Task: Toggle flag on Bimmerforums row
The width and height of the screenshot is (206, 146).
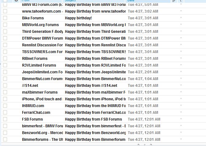Action: tap(181, 139)
